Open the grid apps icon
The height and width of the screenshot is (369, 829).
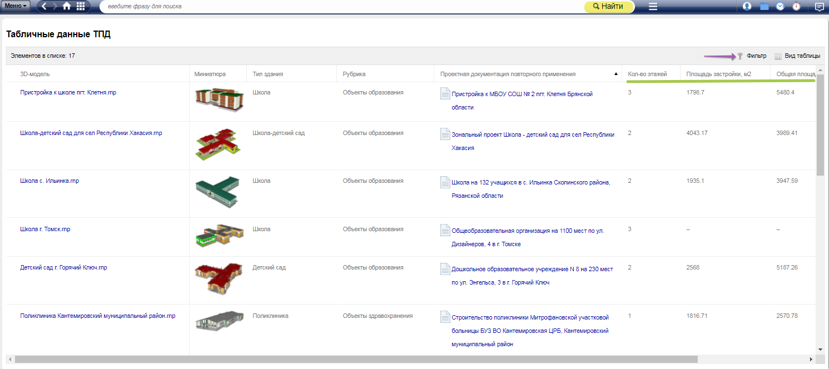[x=81, y=6]
